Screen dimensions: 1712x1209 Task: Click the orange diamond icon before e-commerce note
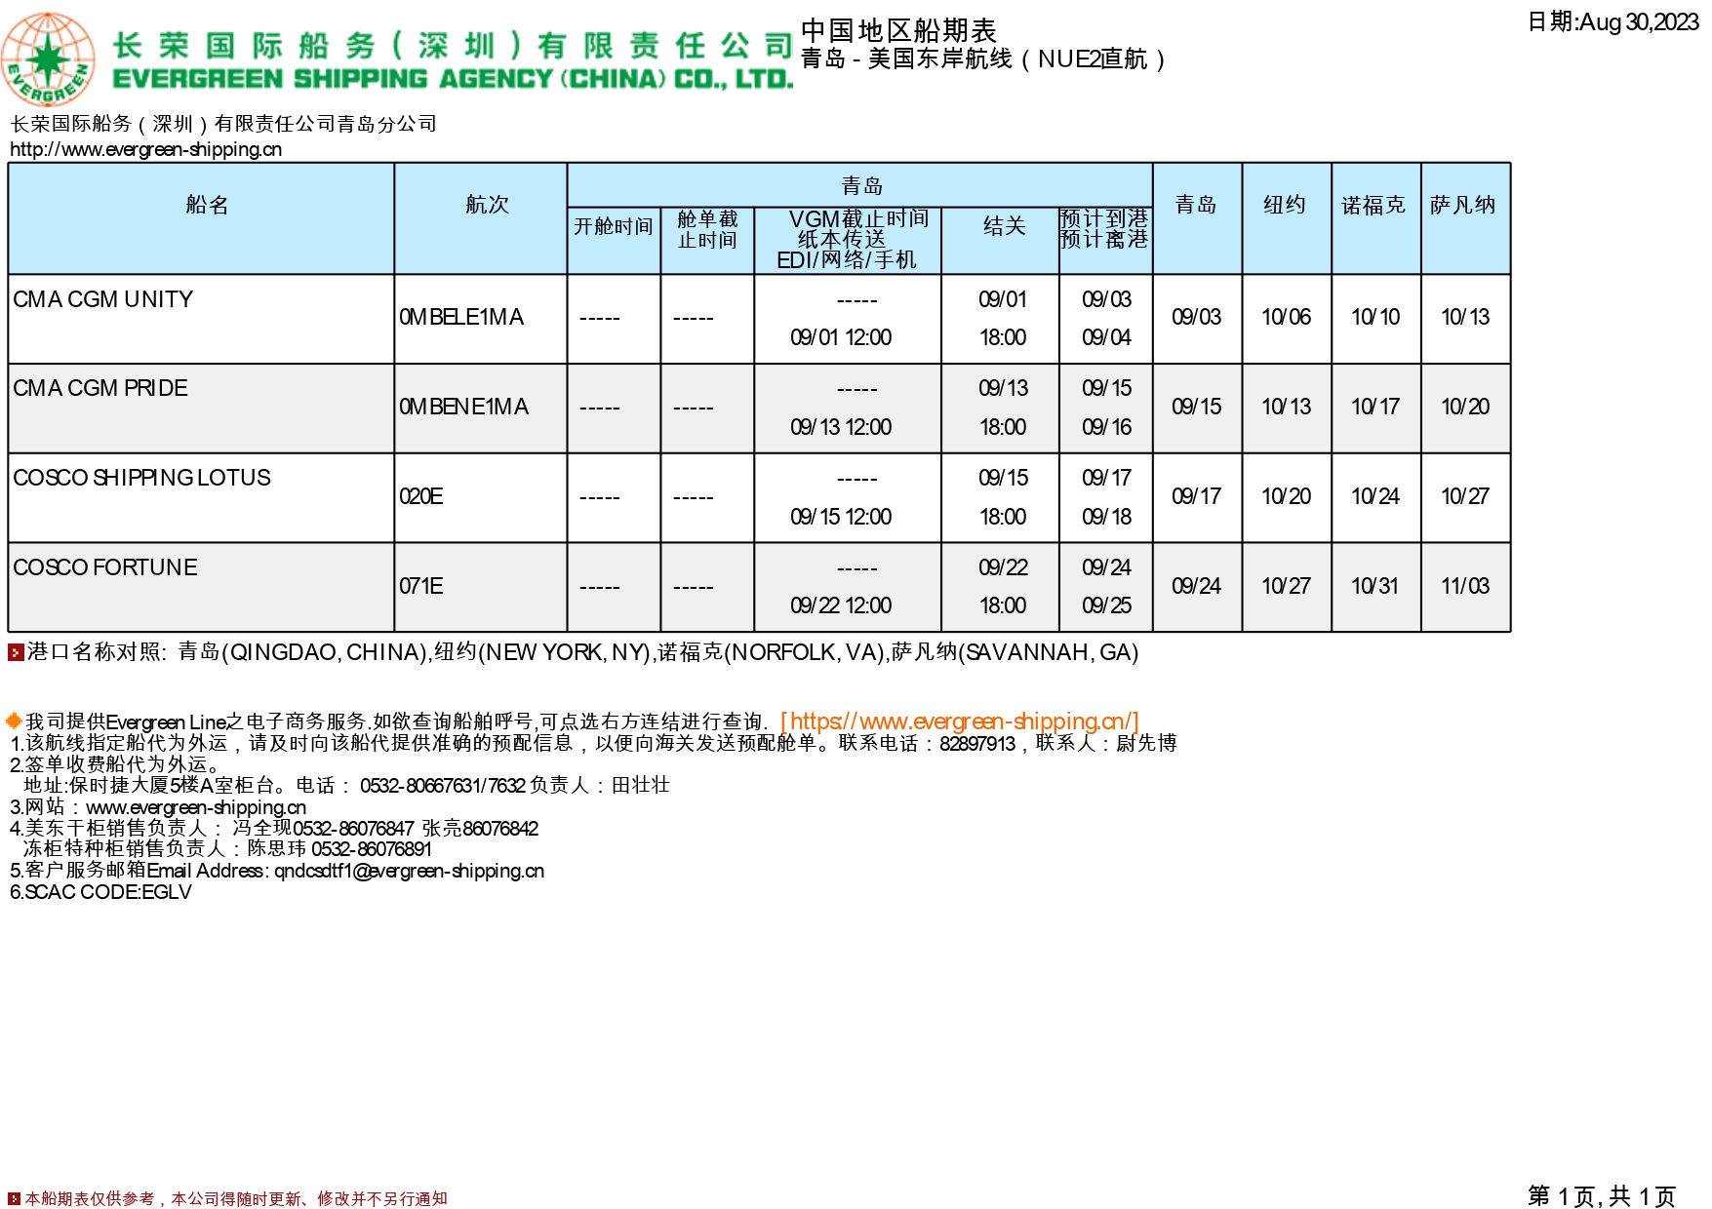(x=14, y=721)
